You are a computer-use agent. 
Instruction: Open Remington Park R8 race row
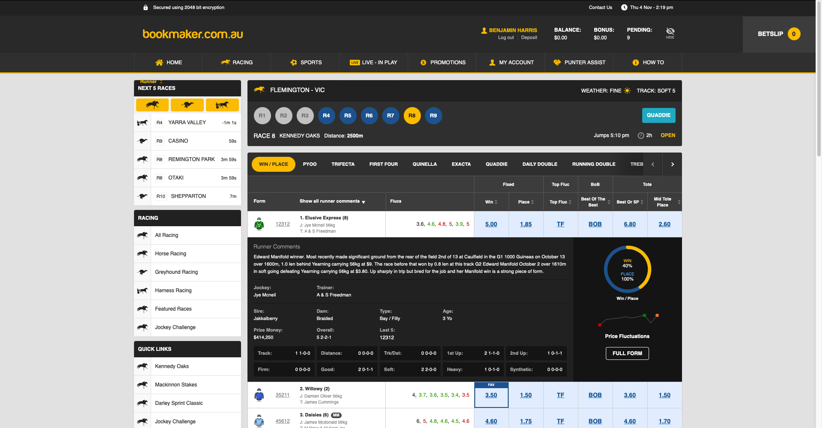pos(188,159)
